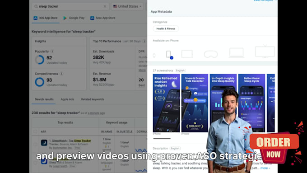Open the United States country dropdown
The height and width of the screenshot is (173, 307).
[127, 6]
